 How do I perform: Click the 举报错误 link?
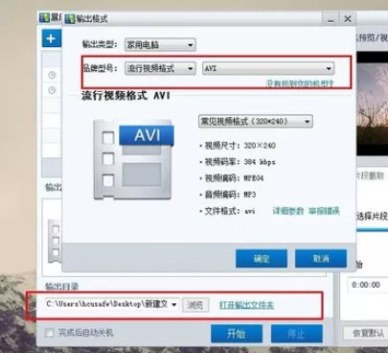324,211
